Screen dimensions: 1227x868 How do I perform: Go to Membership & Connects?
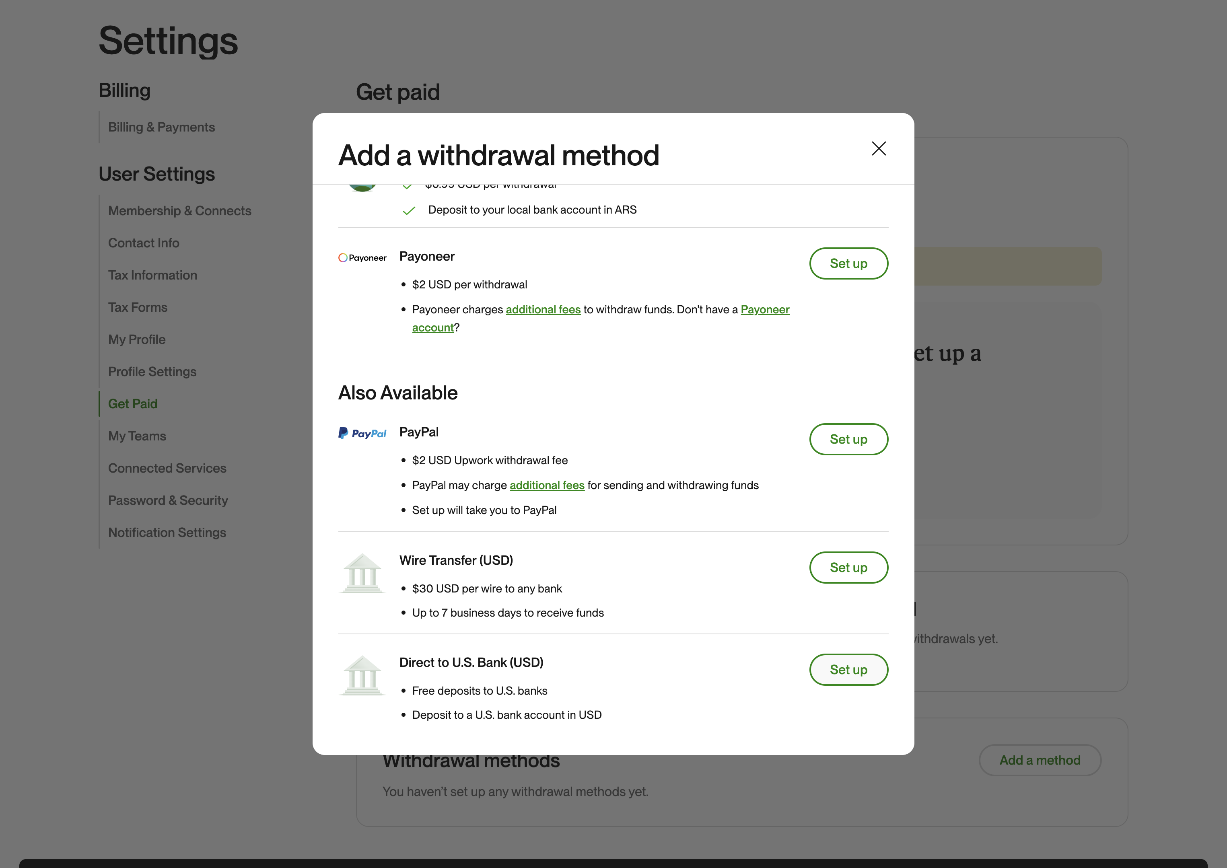(x=180, y=211)
